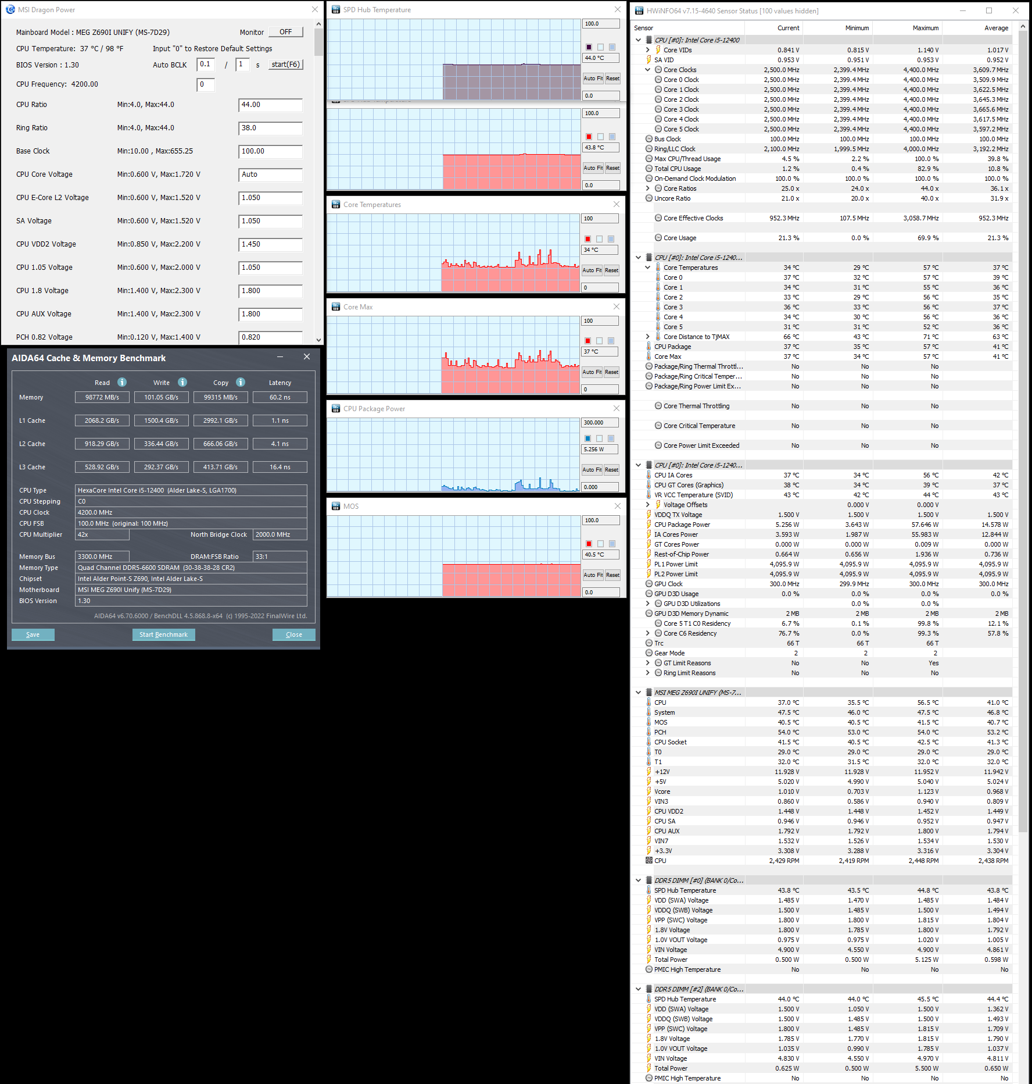
Task: Click the Write info icon in AIDA64
Action: point(182,382)
